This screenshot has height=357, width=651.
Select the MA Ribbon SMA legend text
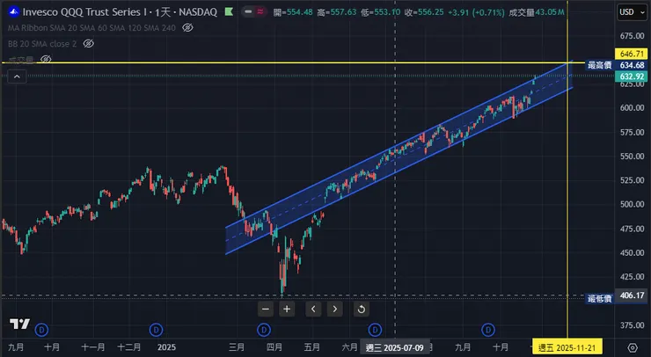(91, 28)
